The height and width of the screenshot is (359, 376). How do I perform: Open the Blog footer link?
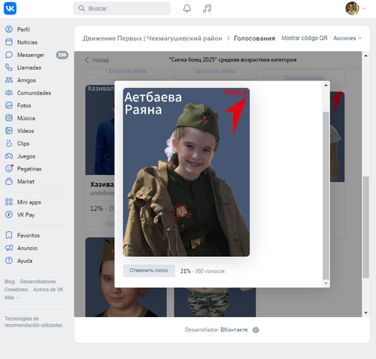click(10, 282)
